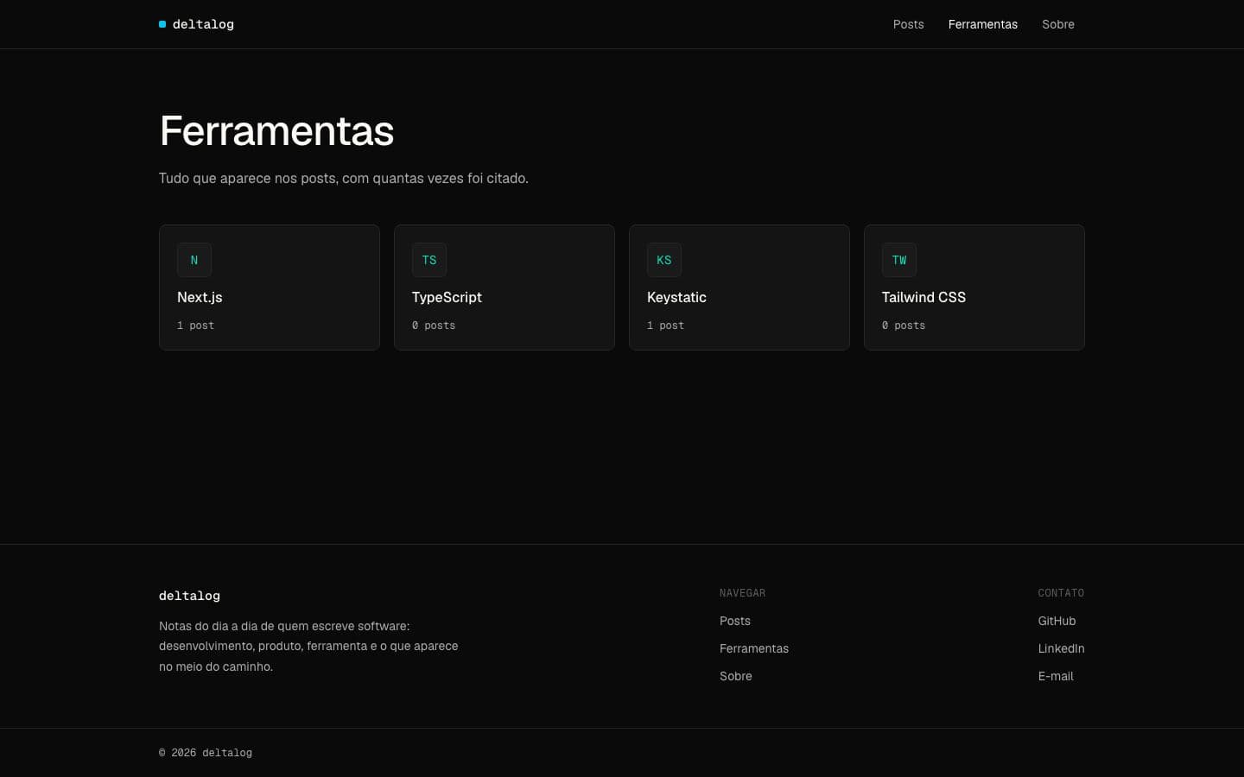Click '1 post' count on Keystatic card
This screenshot has width=1244, height=777.
click(665, 325)
